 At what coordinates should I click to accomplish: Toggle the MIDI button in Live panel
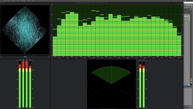185,5
